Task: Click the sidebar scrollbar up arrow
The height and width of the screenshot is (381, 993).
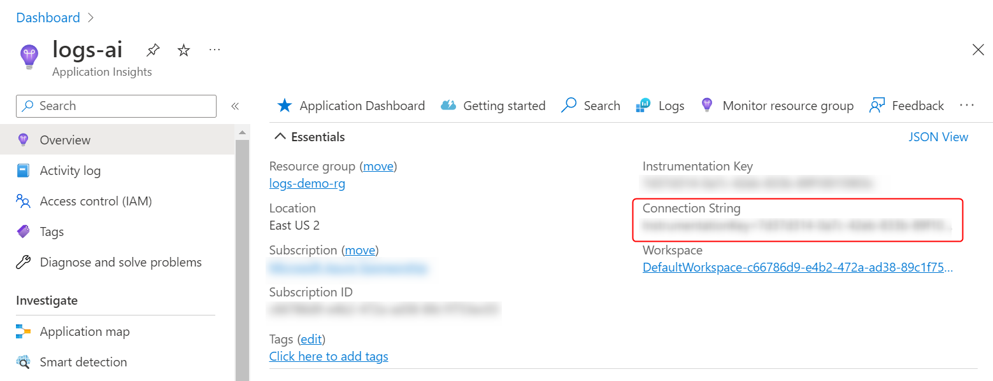Action: (242, 132)
